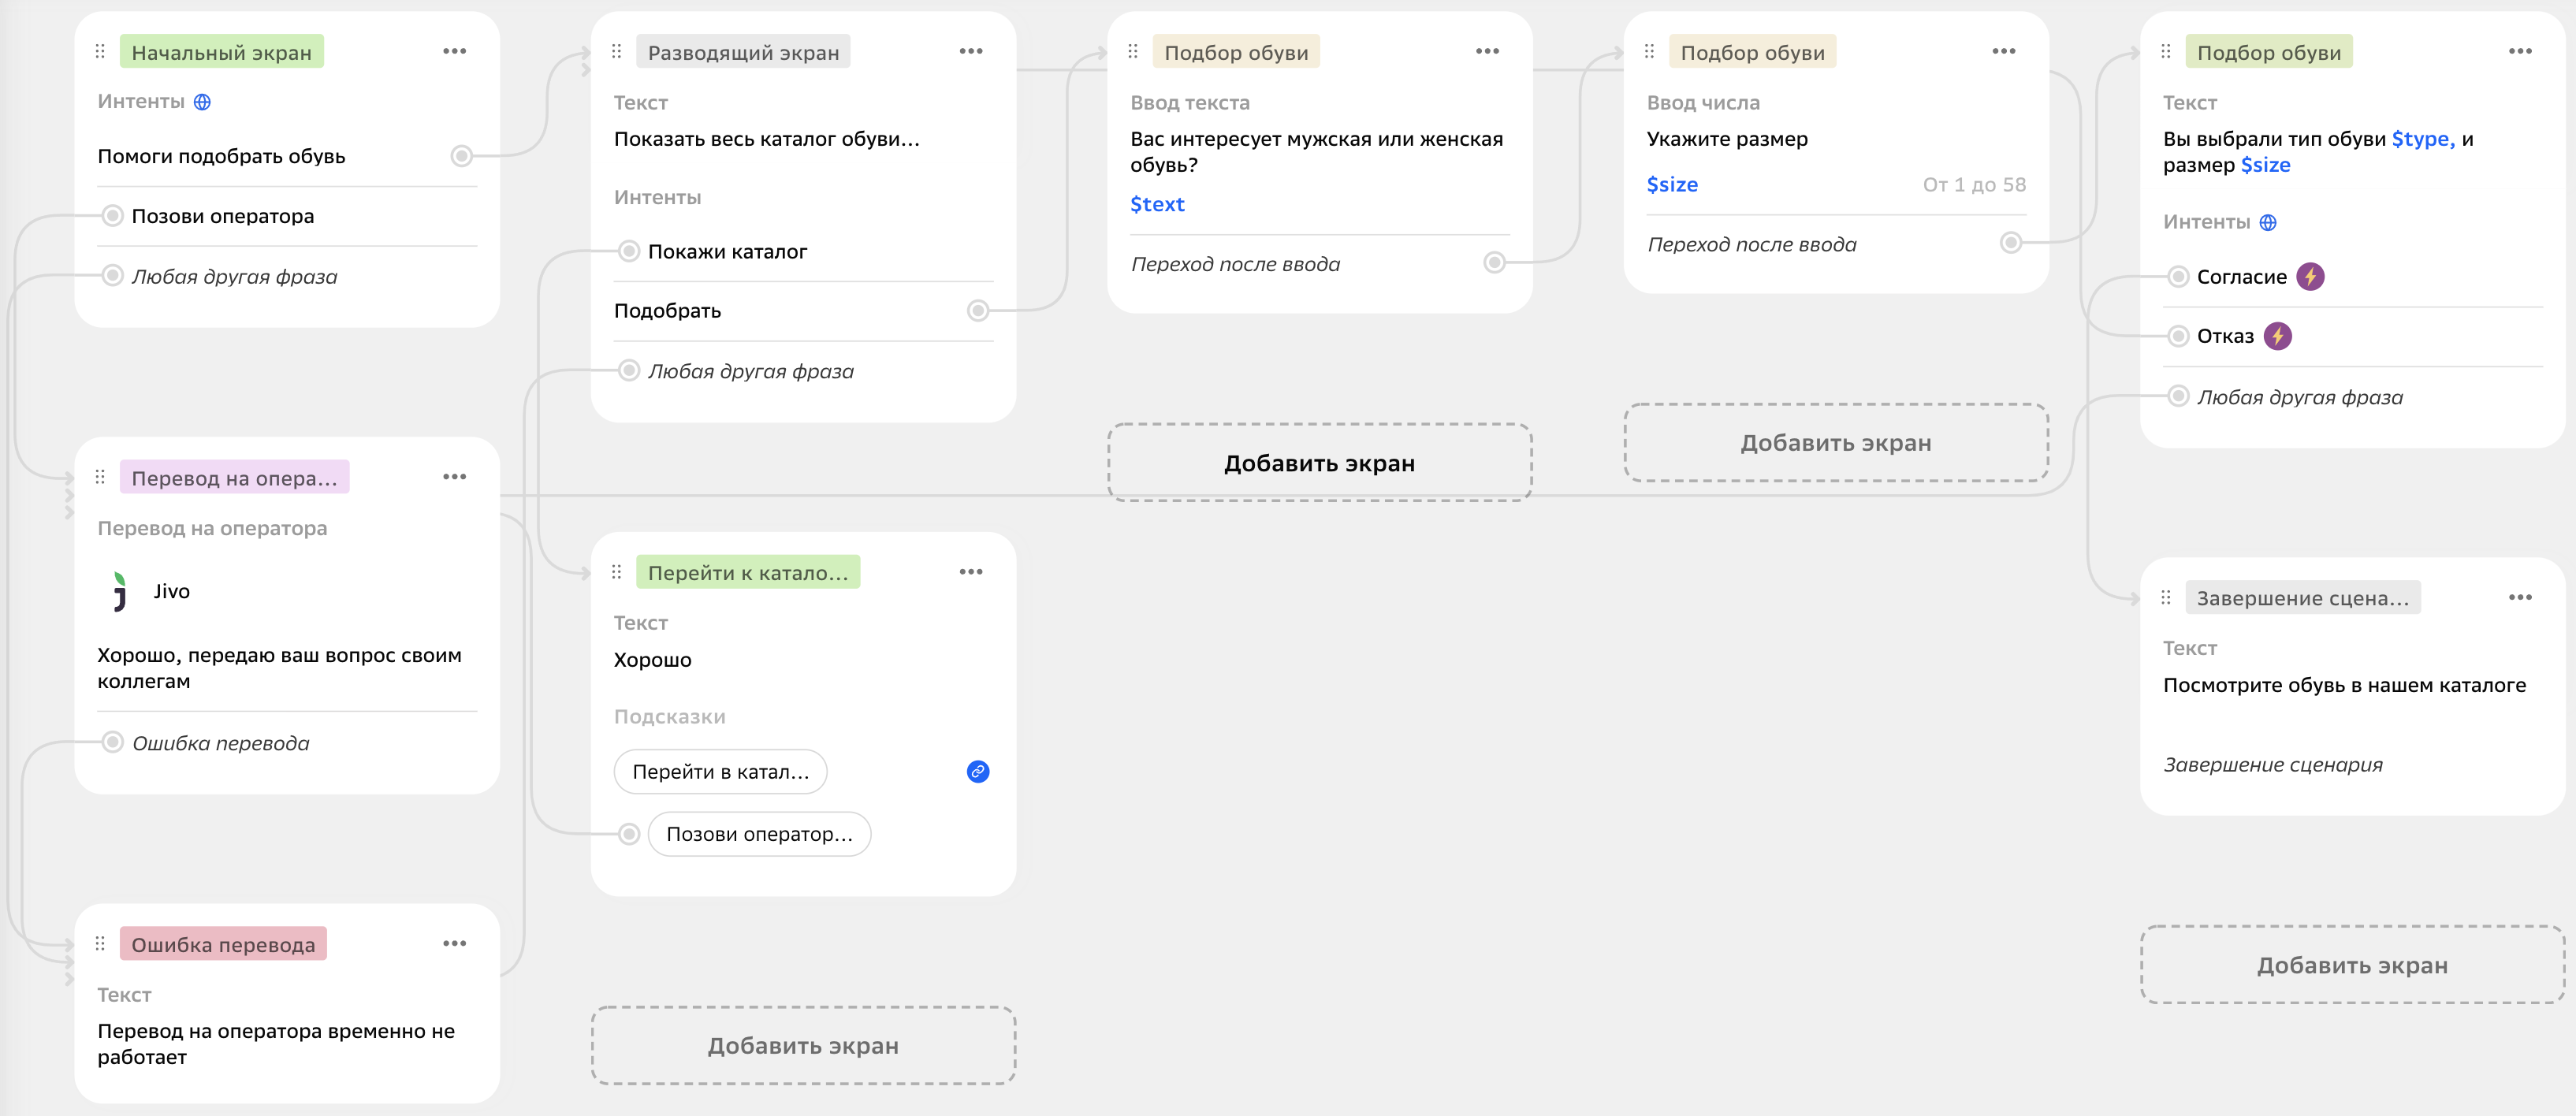
Task: Click the text Вы выбрали тип обуви $type
Action: [x=2309, y=139]
